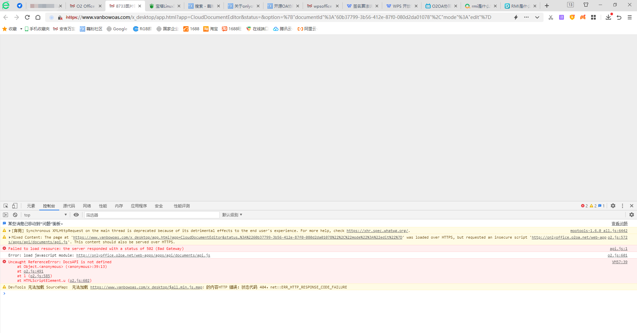Open the o2.js:601 source link
This screenshot has width=637, height=333.
[x=617, y=255]
